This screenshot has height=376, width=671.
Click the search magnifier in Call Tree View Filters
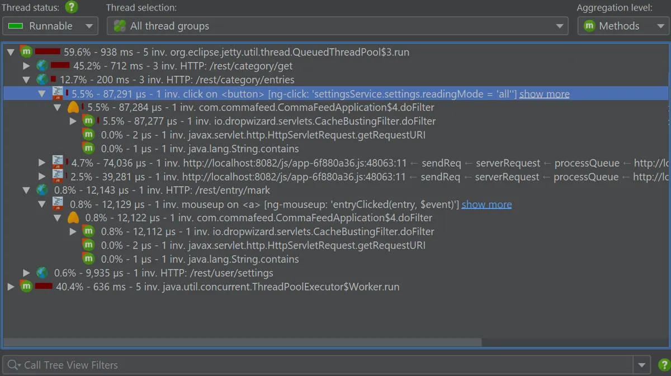click(13, 365)
